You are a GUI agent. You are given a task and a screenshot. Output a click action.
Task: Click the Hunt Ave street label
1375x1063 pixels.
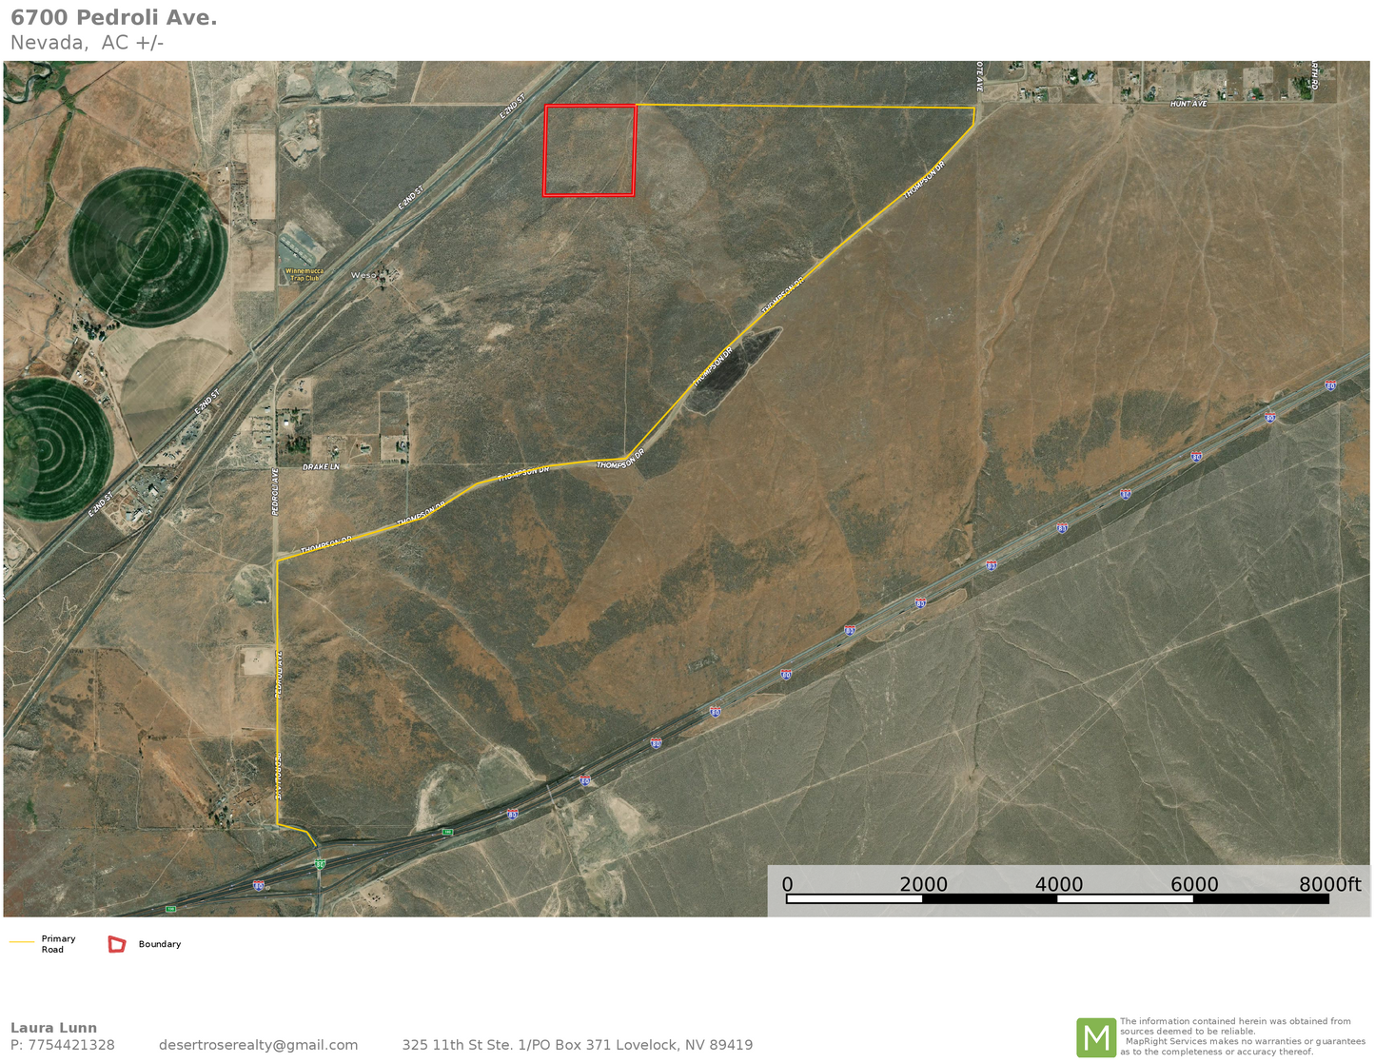click(x=1188, y=103)
